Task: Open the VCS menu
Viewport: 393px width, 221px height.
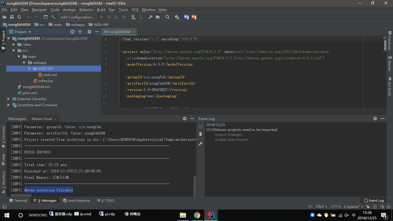Action: (135, 9)
